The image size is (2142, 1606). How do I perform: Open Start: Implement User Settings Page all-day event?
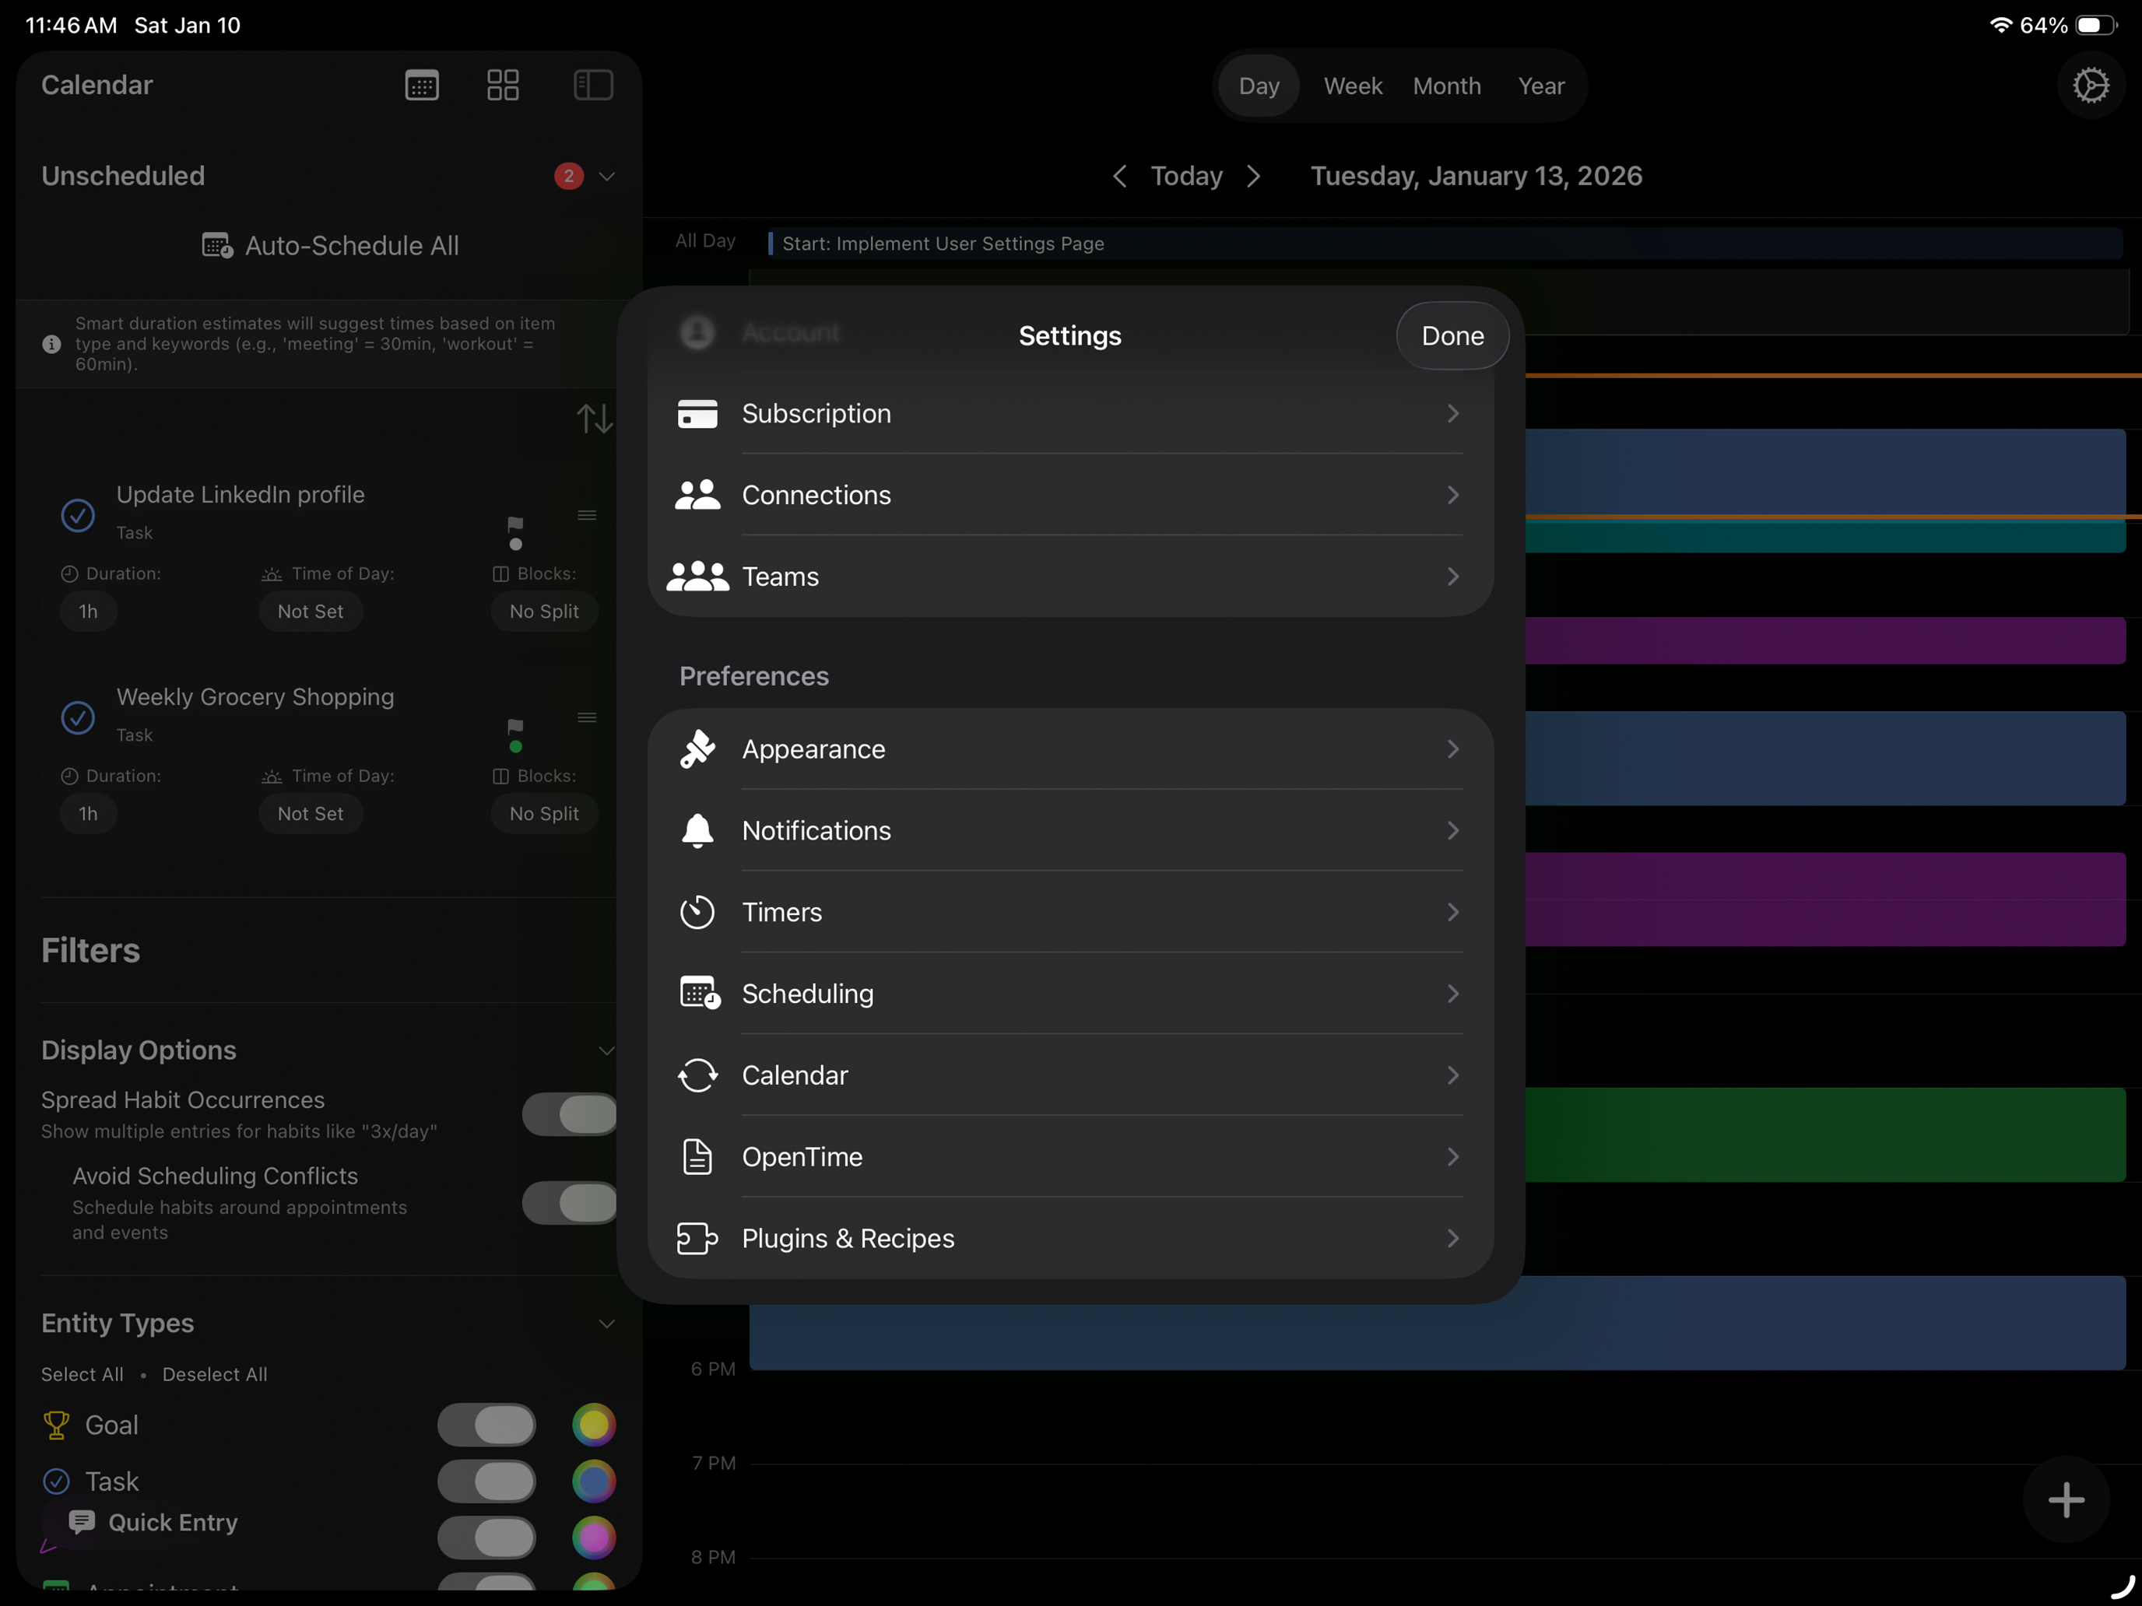pyautogui.click(x=1444, y=244)
